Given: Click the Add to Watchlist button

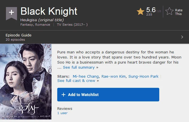Looking at the screenshot, I should click(x=108, y=95).
